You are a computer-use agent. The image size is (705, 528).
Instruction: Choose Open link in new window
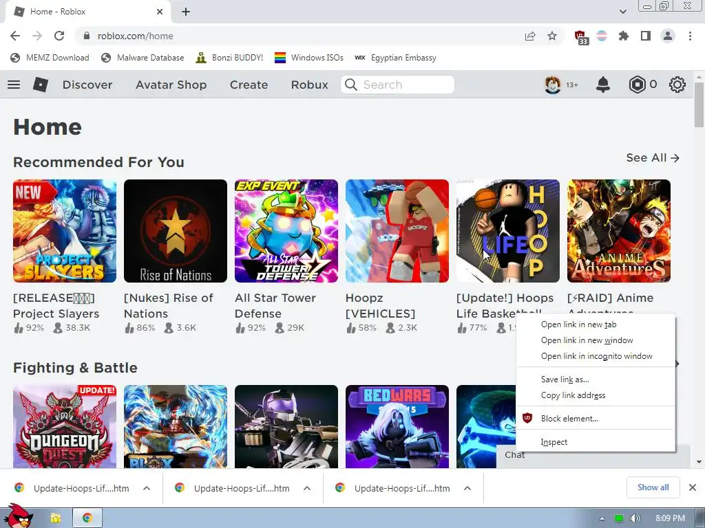[596, 340]
